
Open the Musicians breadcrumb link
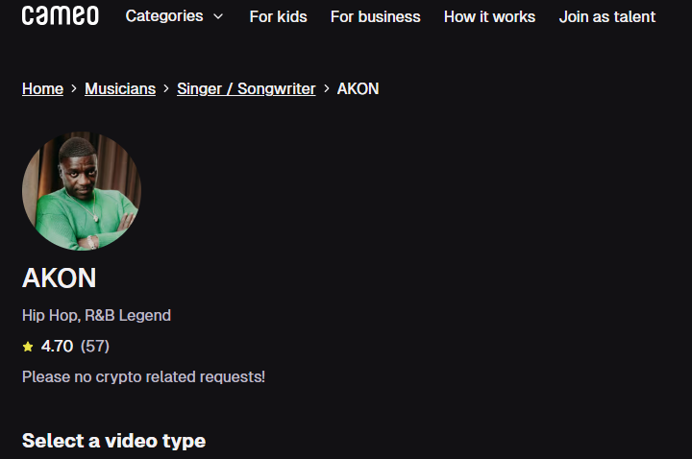(x=120, y=88)
